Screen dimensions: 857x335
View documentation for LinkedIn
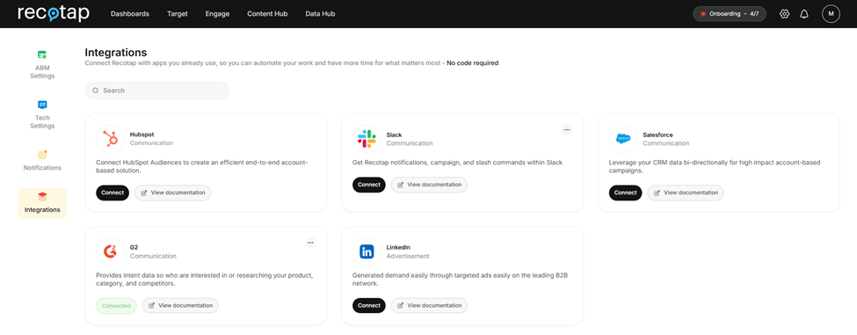tap(429, 305)
